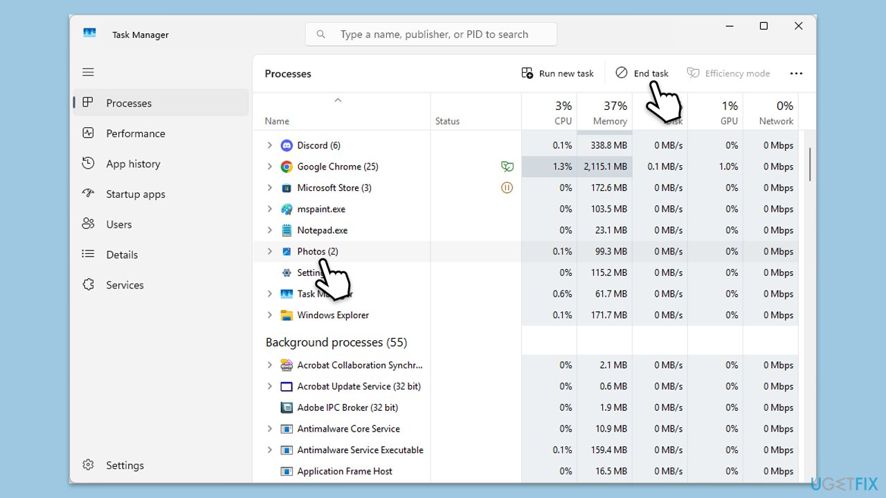Click the Windows Explorer folder icon
The width and height of the screenshot is (886, 498).
287,315
